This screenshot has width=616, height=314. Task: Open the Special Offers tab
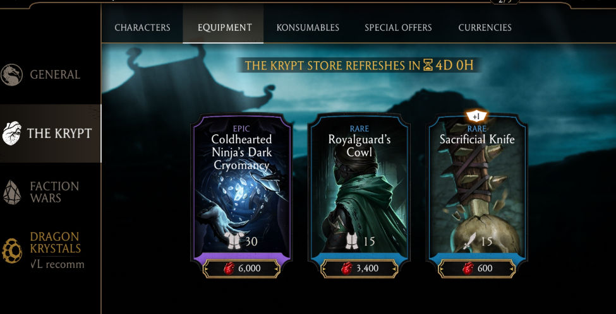click(398, 28)
